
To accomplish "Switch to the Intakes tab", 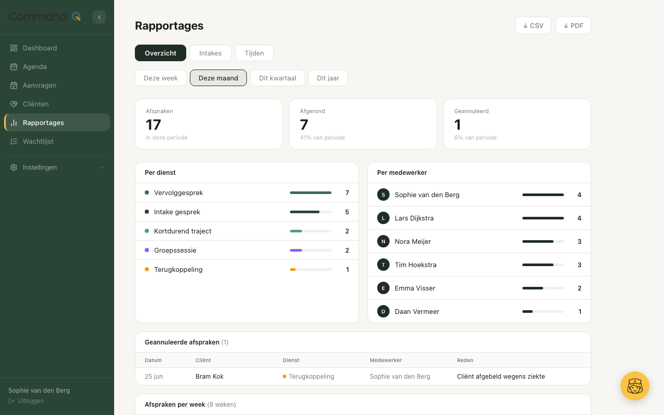I will pyautogui.click(x=211, y=53).
